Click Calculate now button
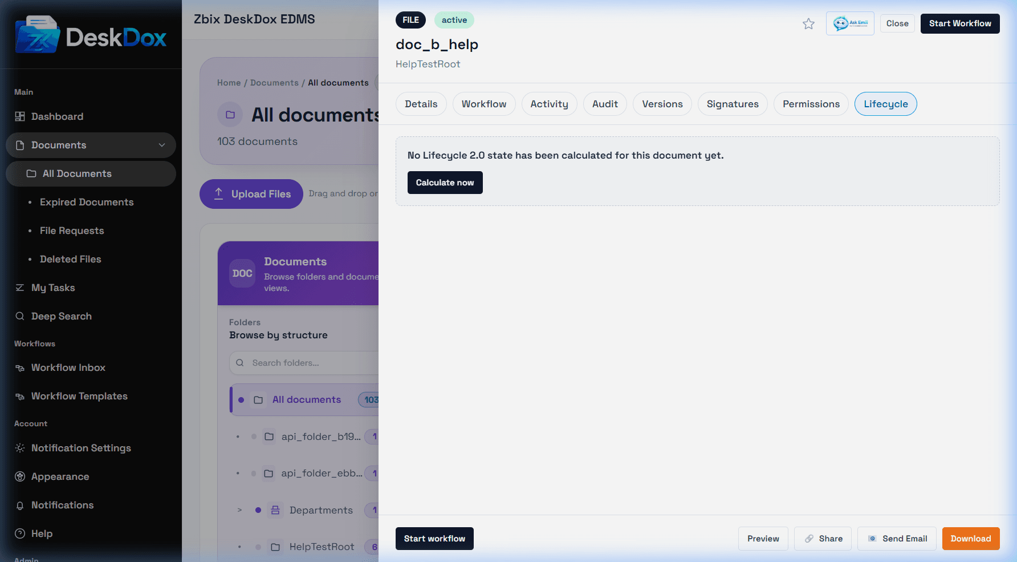The width and height of the screenshot is (1017, 562). [445, 183]
